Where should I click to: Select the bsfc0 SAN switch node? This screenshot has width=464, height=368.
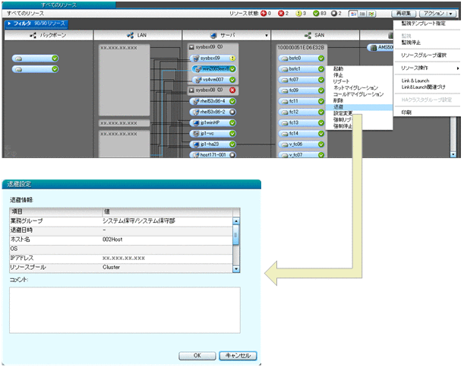[294, 58]
